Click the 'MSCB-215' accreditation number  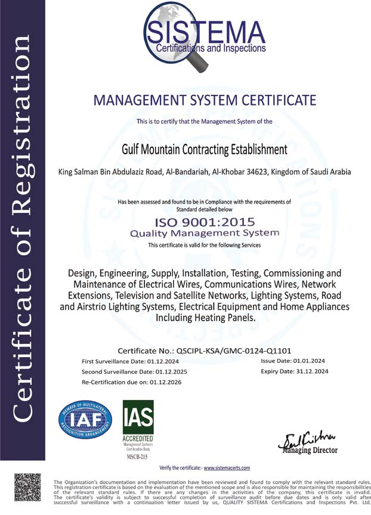pyautogui.click(x=137, y=457)
